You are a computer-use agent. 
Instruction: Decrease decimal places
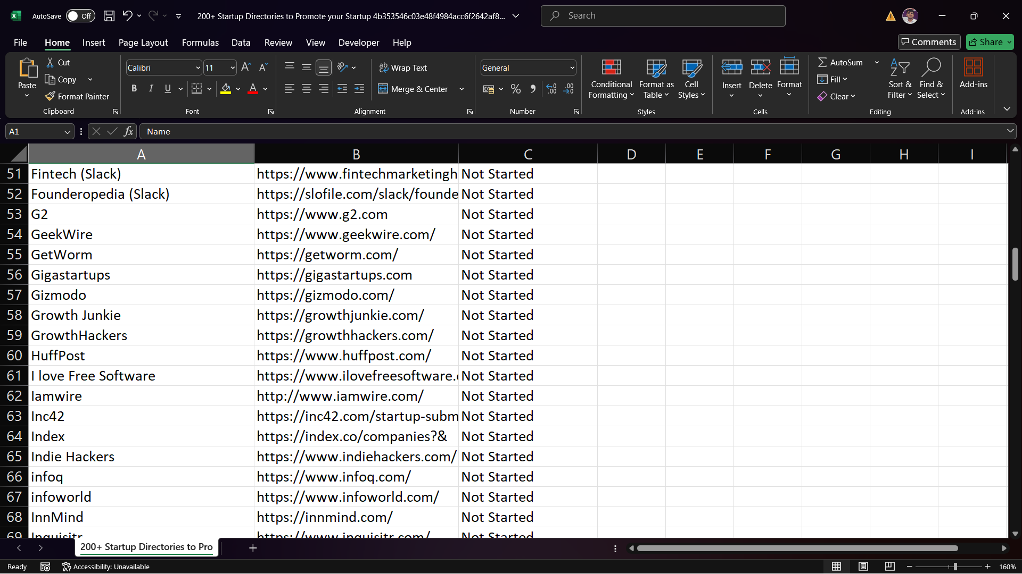568,89
